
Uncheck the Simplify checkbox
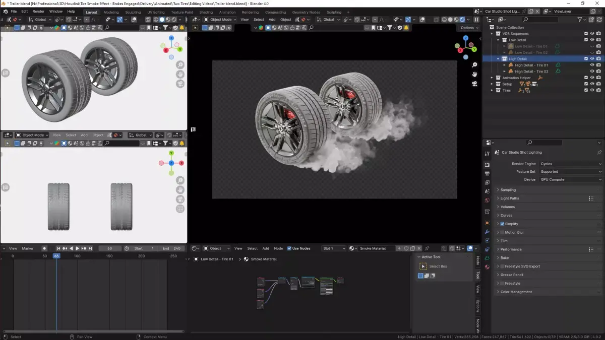point(502,224)
